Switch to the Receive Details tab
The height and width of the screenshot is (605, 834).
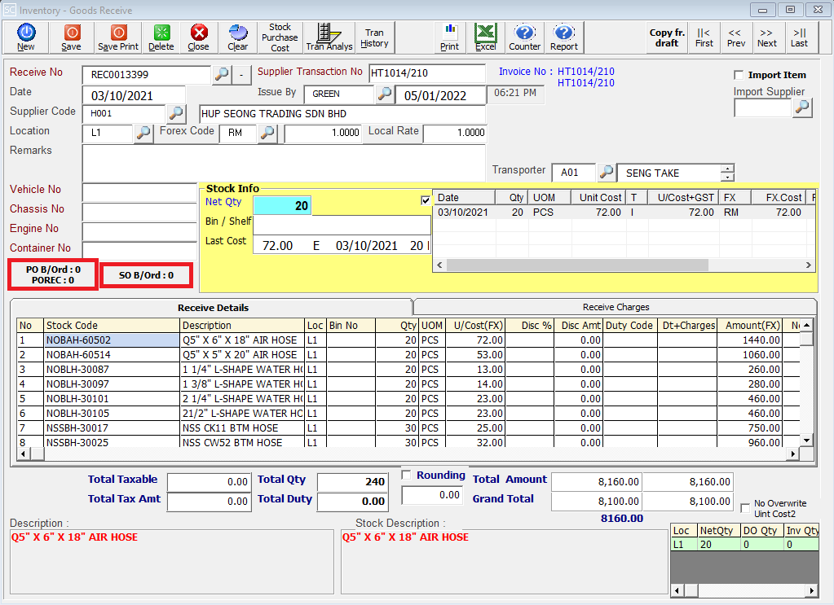(x=214, y=308)
